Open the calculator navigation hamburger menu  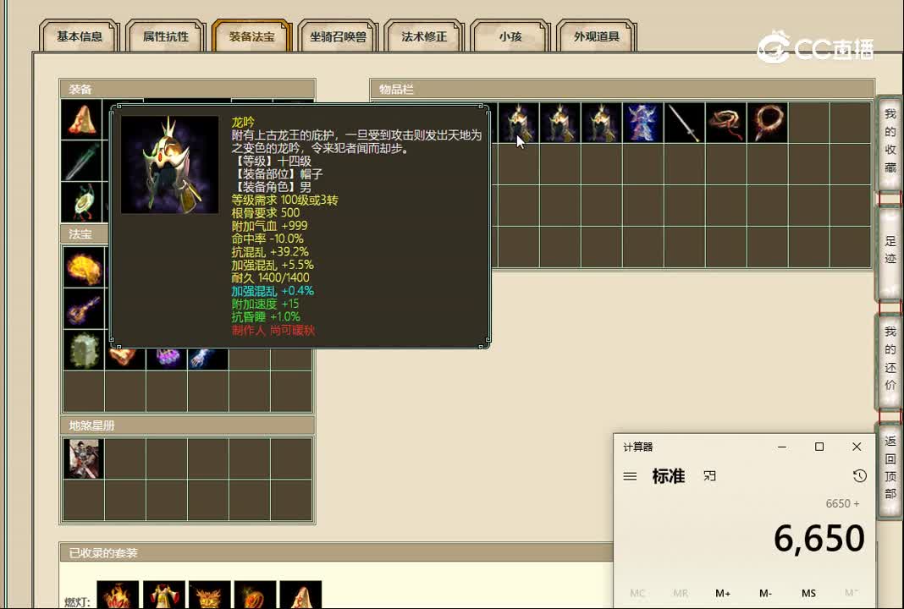(x=630, y=476)
